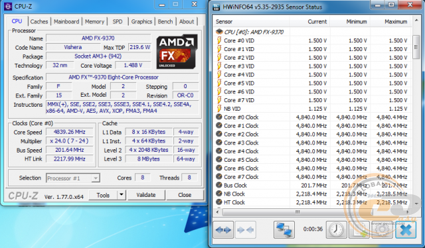Image resolution: width=425 pixels, height=248 pixels.
Task: Click the Specification field in CPU-Z
Action: pos(122,78)
